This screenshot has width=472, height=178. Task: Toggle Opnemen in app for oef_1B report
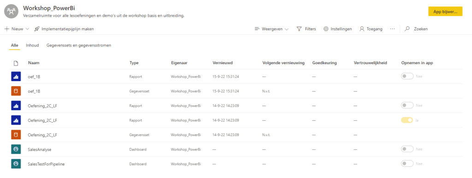(407, 77)
